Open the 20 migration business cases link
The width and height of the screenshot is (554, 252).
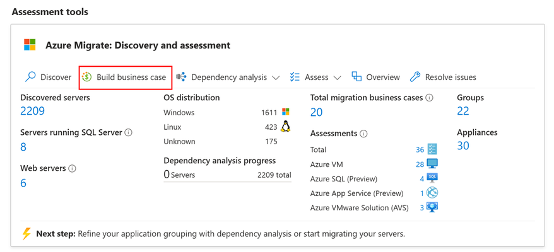(317, 112)
